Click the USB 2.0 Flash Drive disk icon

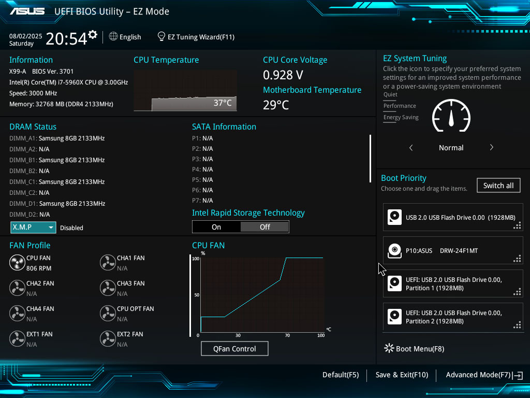394,217
